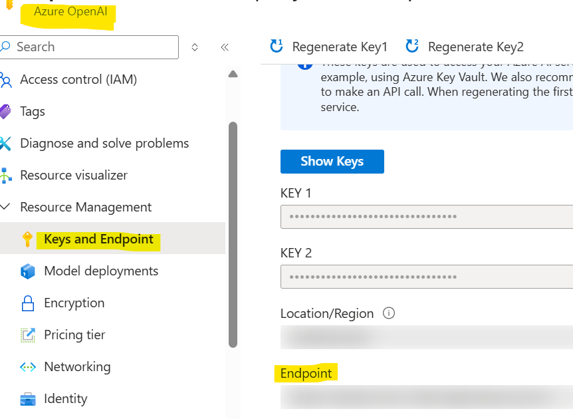573x419 pixels.
Task: Click the KEY 1 label
Action: 296,193
